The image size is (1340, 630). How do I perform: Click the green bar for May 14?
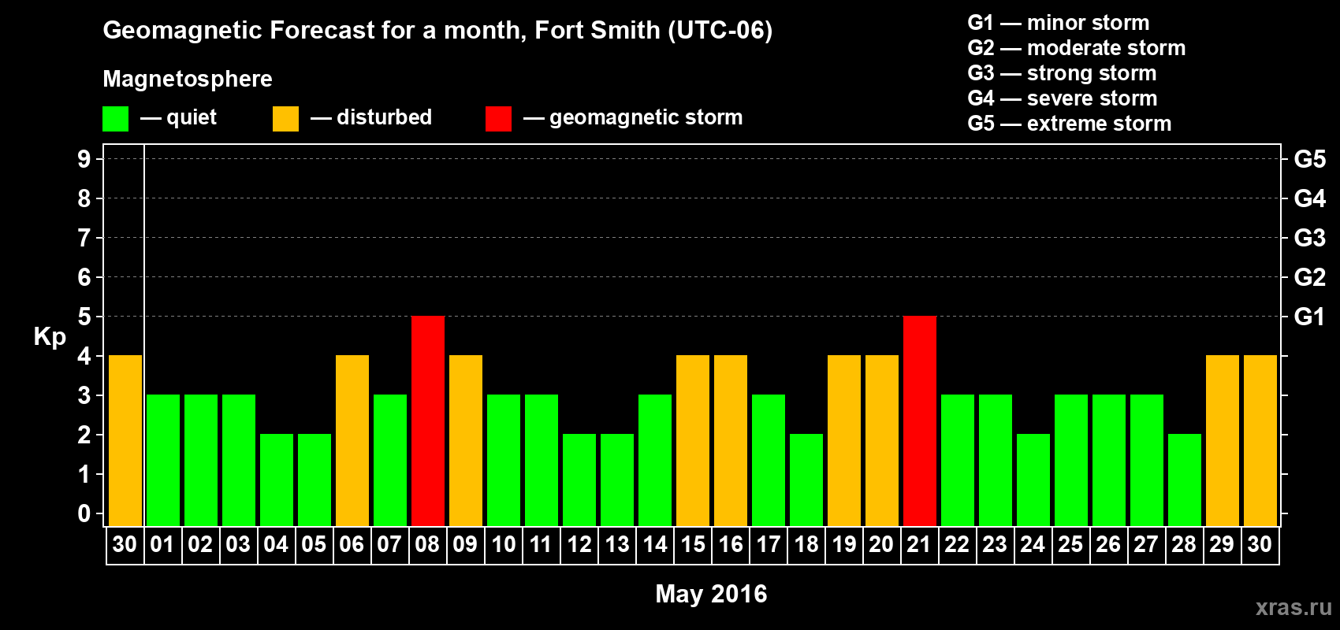(x=655, y=461)
